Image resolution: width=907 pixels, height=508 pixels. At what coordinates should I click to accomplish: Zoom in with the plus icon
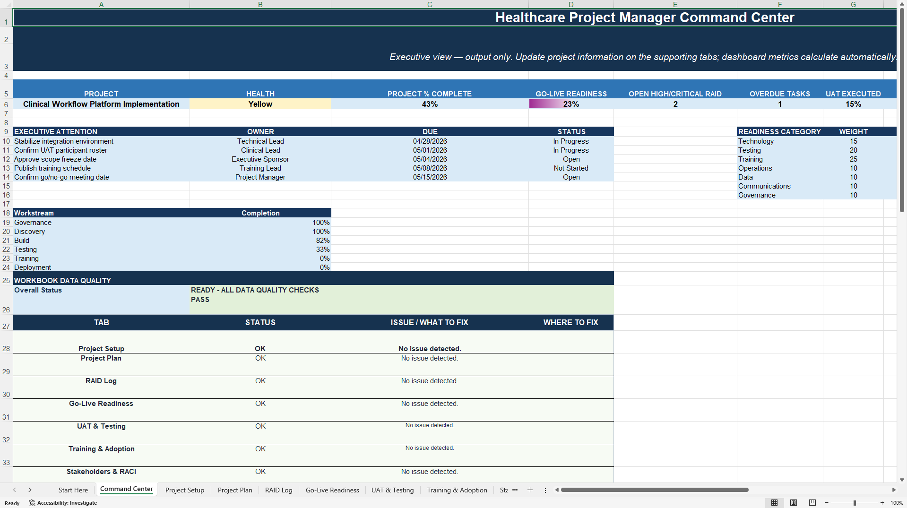(882, 503)
